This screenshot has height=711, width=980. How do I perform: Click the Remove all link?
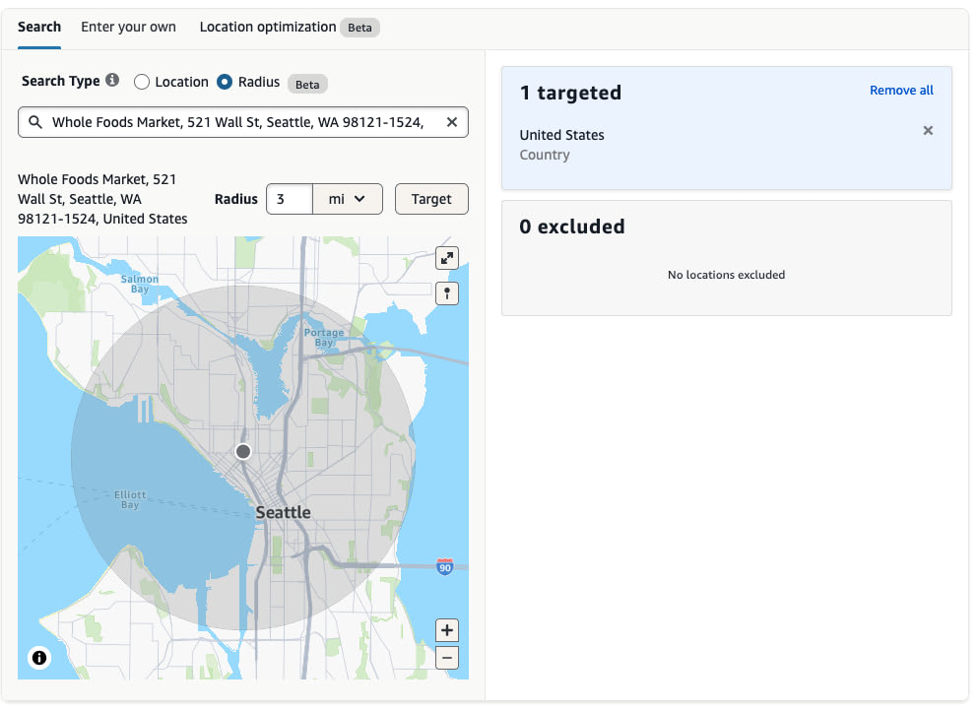(901, 90)
